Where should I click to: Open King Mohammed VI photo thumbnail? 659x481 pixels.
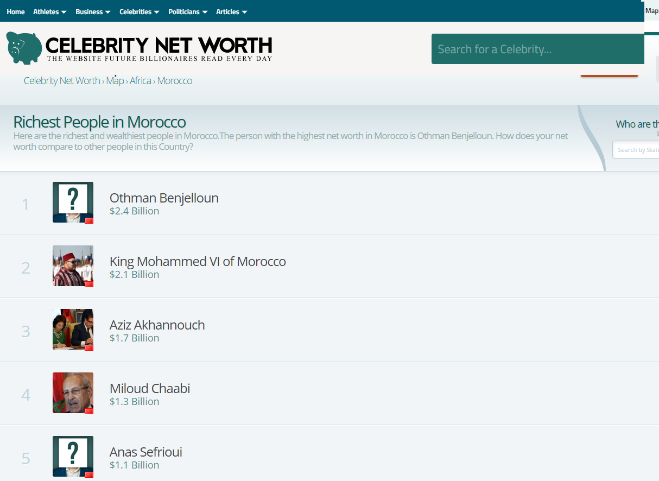(73, 265)
